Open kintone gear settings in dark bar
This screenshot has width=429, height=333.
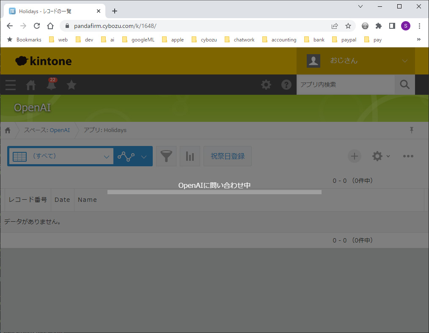[266, 85]
